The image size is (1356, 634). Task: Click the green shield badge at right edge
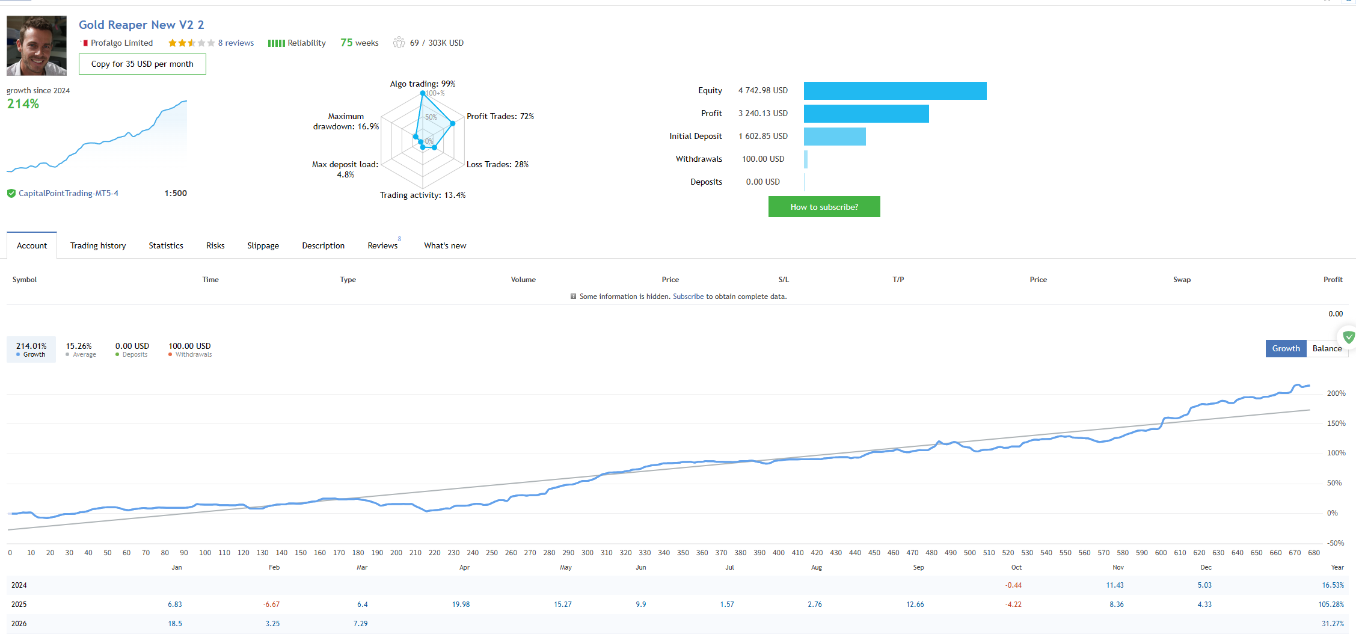[1349, 337]
